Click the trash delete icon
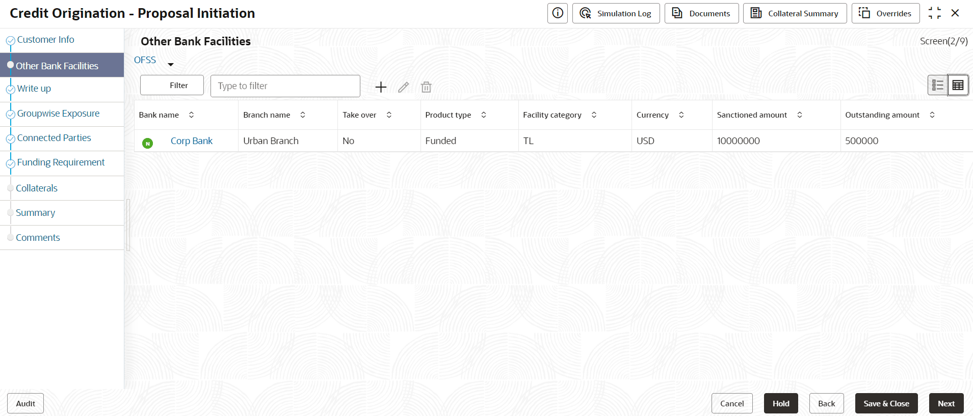Image resolution: width=973 pixels, height=416 pixels. pos(426,87)
